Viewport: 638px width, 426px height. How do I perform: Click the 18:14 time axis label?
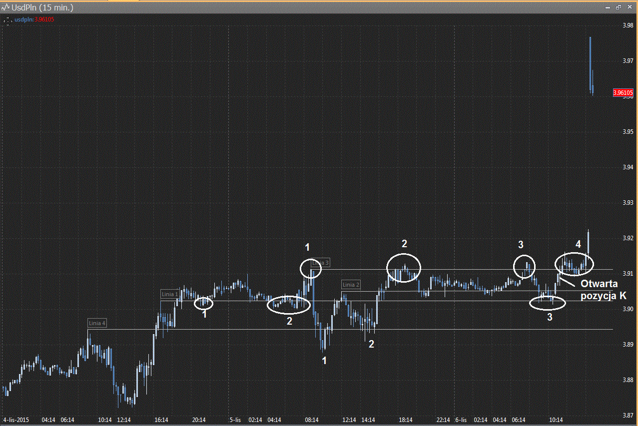tap(406, 420)
